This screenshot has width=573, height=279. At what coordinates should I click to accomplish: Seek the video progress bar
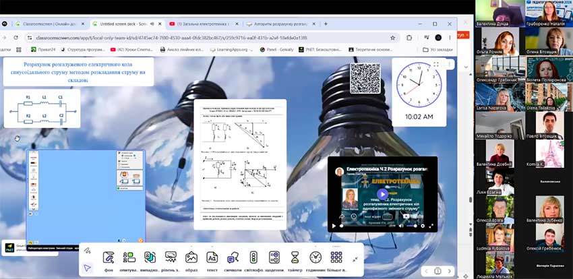click(x=363, y=226)
